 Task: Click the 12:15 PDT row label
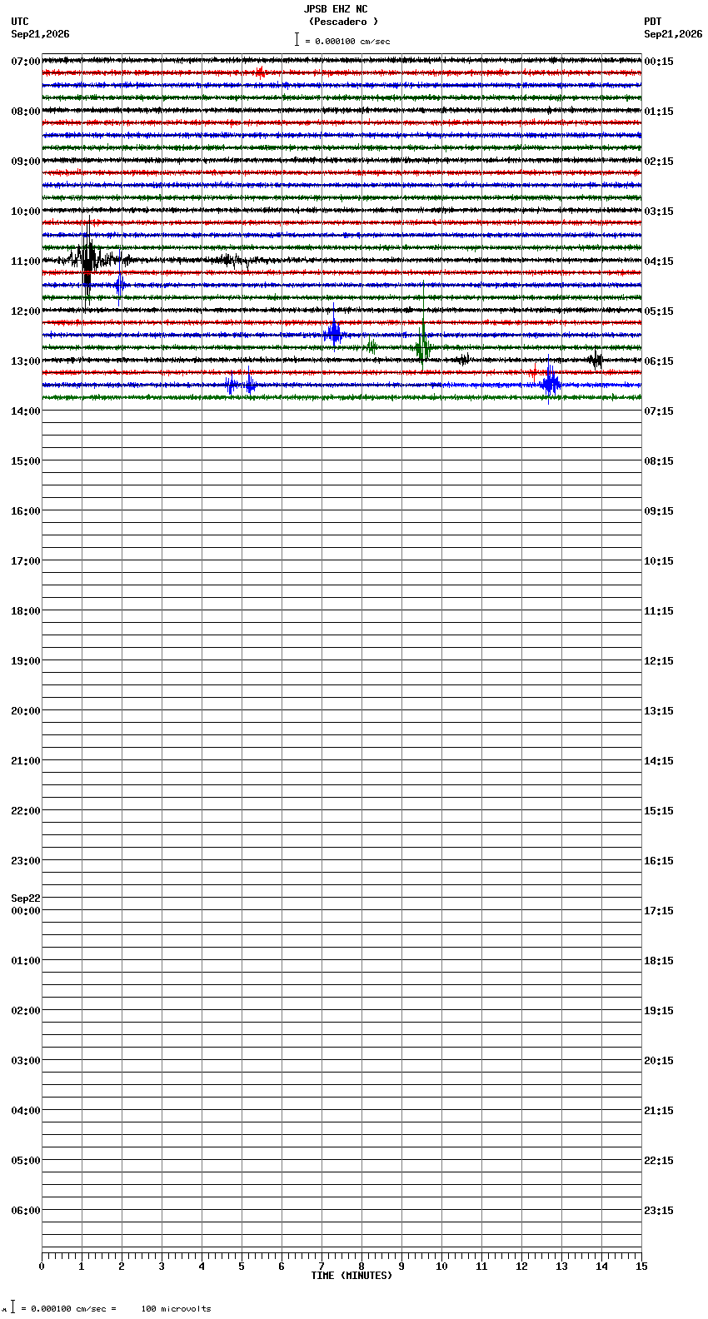coord(659,661)
